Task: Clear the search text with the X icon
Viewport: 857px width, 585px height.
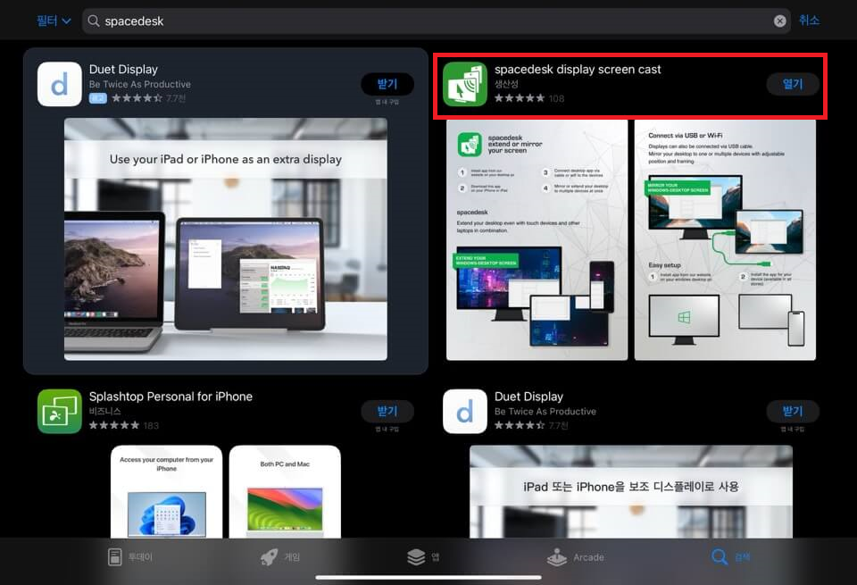Action: 779,21
